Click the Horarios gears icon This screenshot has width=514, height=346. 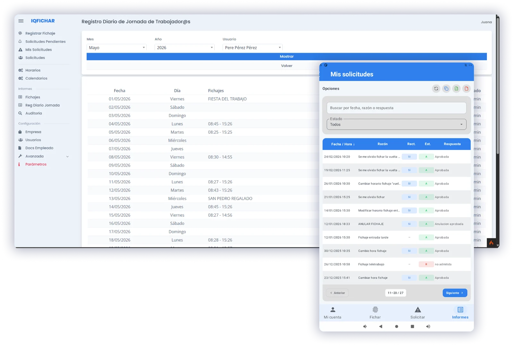click(x=21, y=70)
